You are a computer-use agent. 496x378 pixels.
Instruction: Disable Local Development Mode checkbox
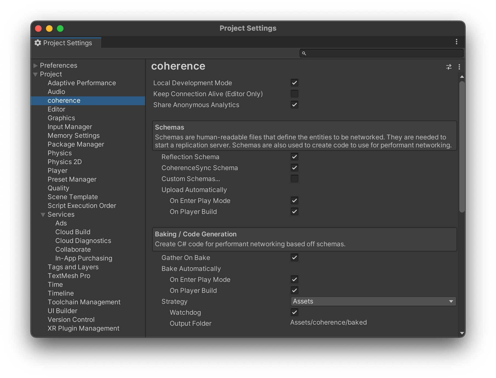click(295, 83)
